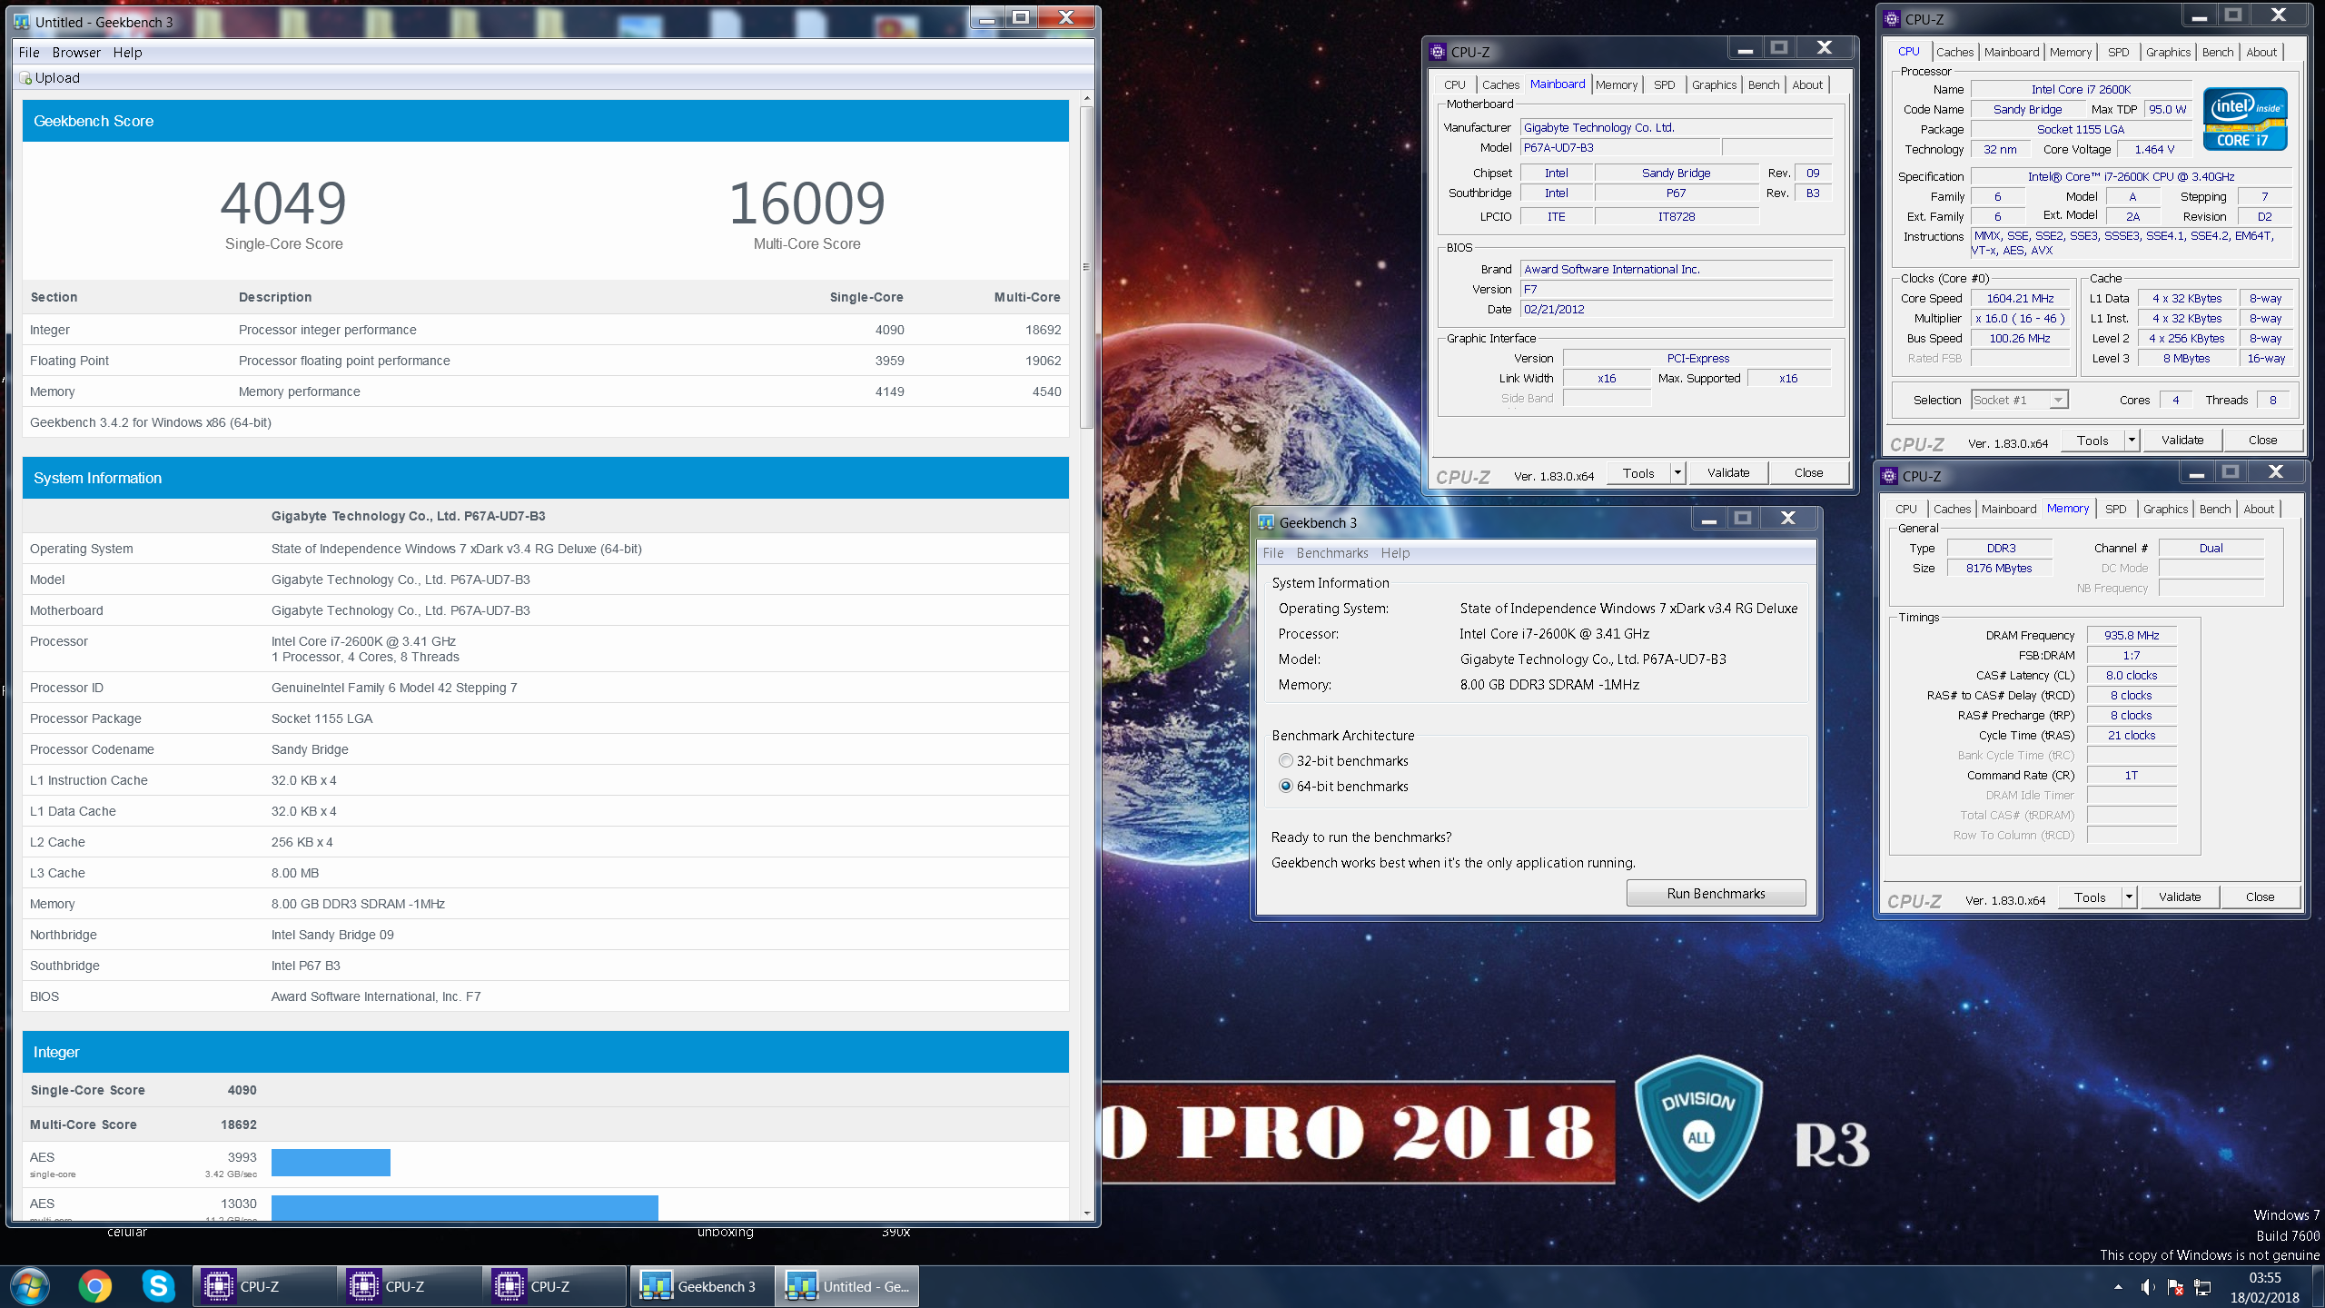Open SPD tab in the CPU-Z CPU window
This screenshot has width=2325, height=1308.
pyautogui.click(x=2118, y=52)
